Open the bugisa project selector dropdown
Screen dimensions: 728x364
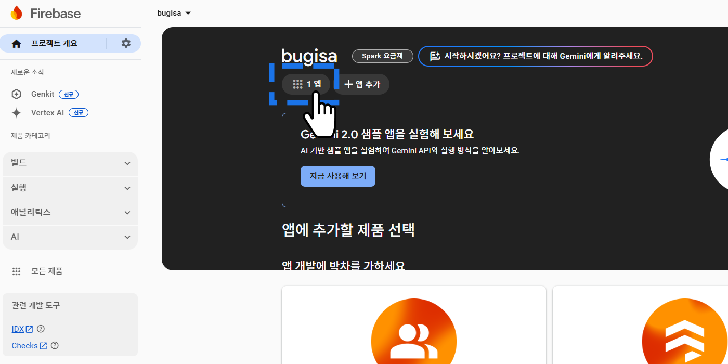[174, 13]
